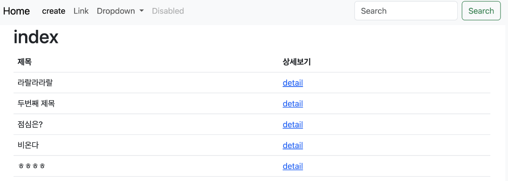Viewport: 508px width, 181px height.
Task: Go to the Home brand link
Action: coord(16,11)
